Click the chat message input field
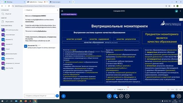Image resolution: width=183 pixels, height=103 pixels. tap(39, 96)
